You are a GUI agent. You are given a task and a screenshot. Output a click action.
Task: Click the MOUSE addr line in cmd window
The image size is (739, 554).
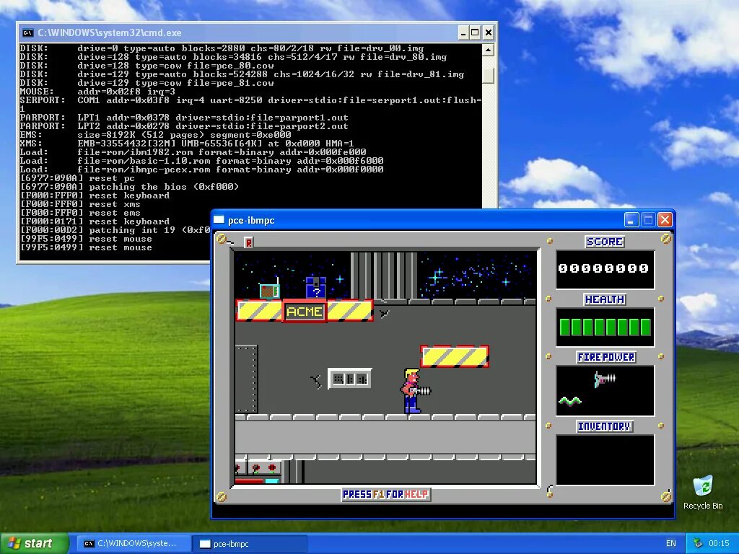tap(97, 92)
